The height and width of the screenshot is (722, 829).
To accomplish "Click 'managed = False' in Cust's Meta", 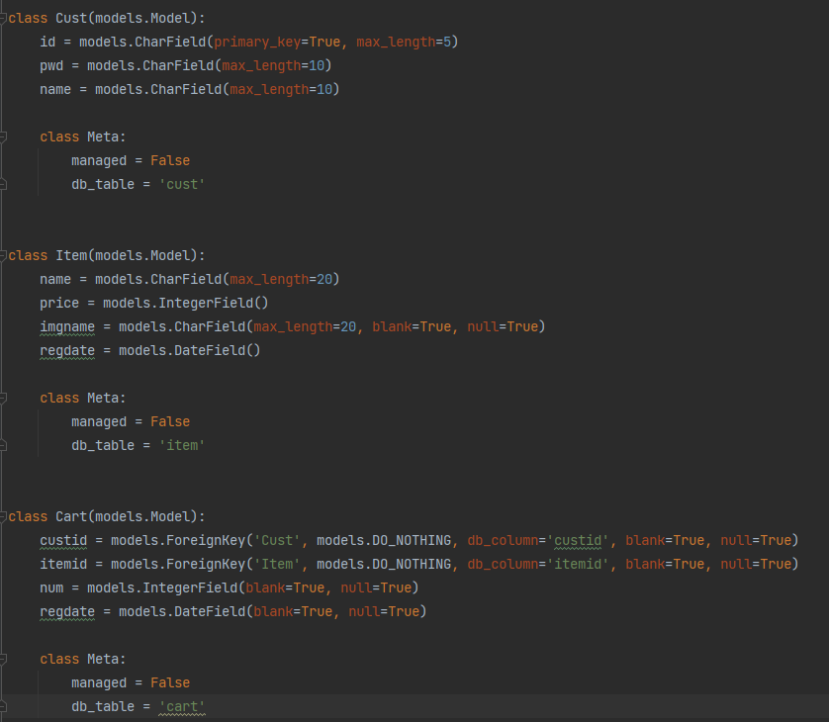I will coord(131,160).
